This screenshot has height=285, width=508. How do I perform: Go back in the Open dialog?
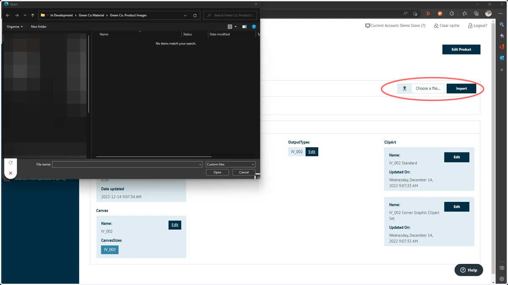click(8, 15)
